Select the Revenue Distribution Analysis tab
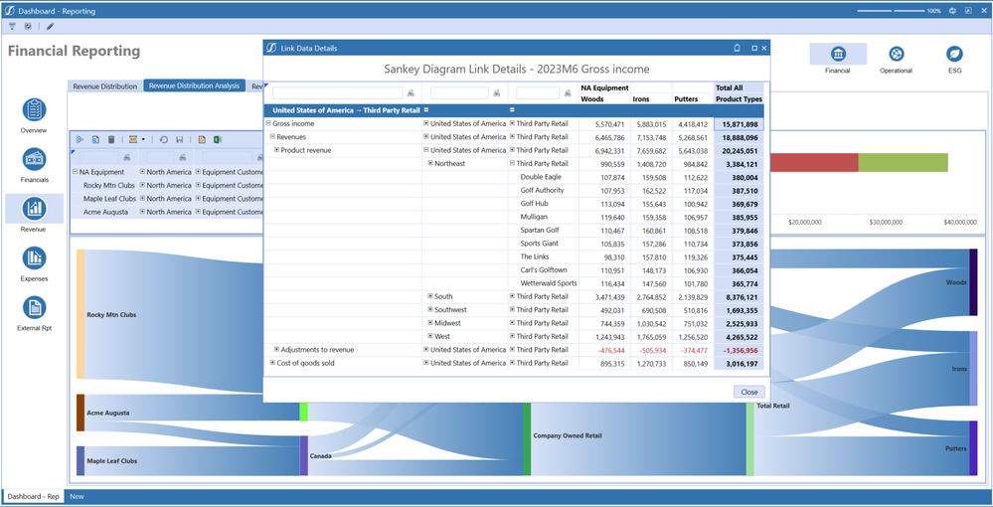 pyautogui.click(x=195, y=85)
